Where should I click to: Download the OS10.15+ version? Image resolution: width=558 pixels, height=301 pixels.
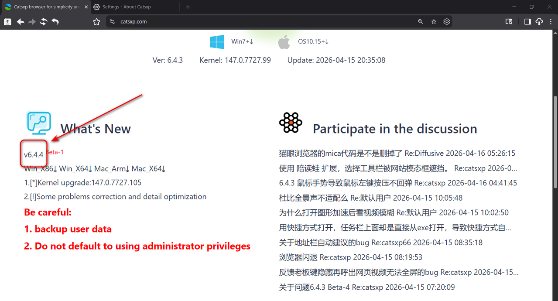pyautogui.click(x=313, y=42)
